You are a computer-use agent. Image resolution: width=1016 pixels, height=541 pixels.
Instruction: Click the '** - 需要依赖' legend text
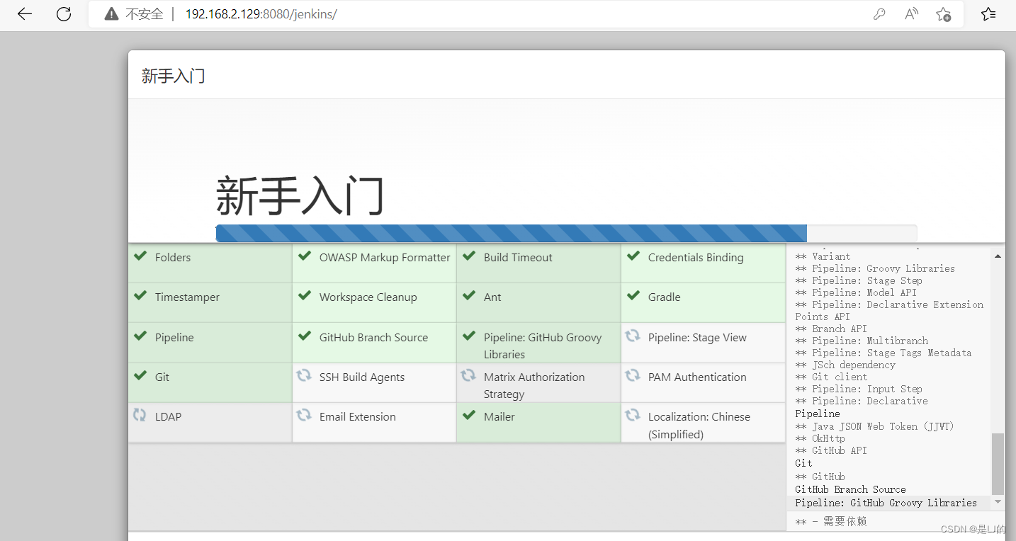pos(831,521)
